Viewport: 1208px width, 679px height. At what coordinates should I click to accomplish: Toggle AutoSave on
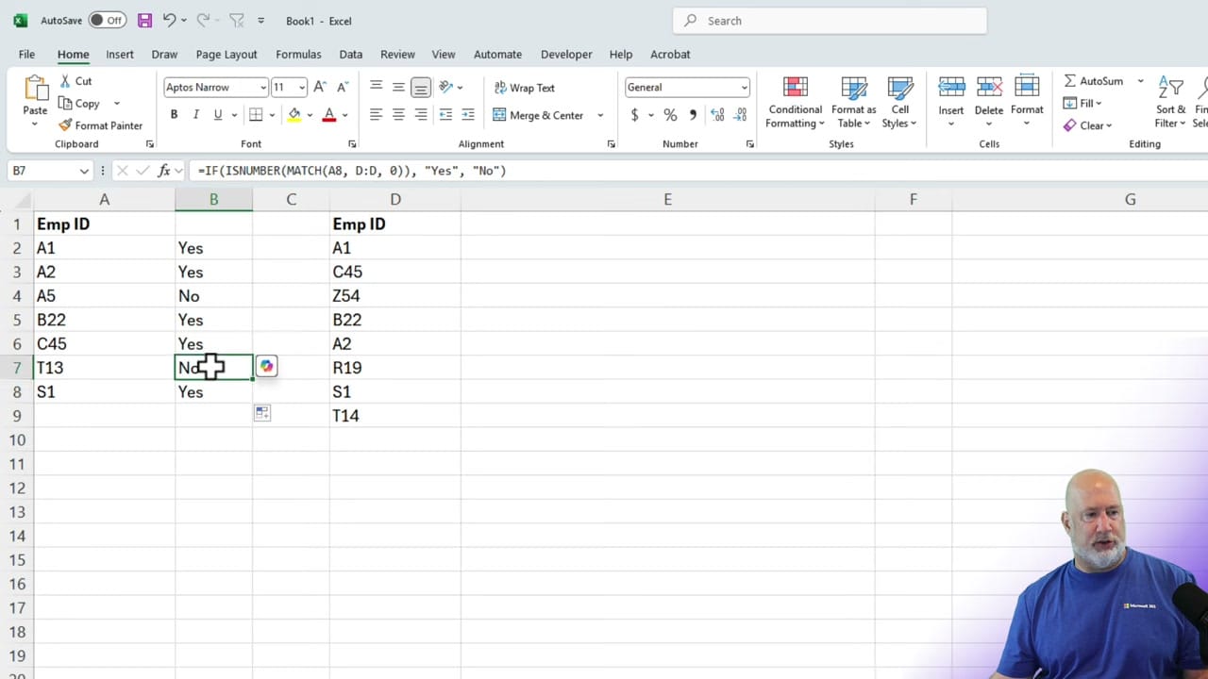pyautogui.click(x=107, y=20)
